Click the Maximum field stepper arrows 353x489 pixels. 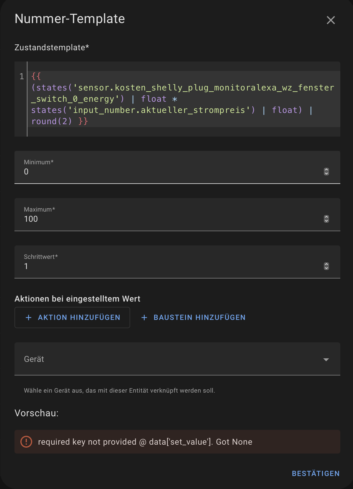326,219
